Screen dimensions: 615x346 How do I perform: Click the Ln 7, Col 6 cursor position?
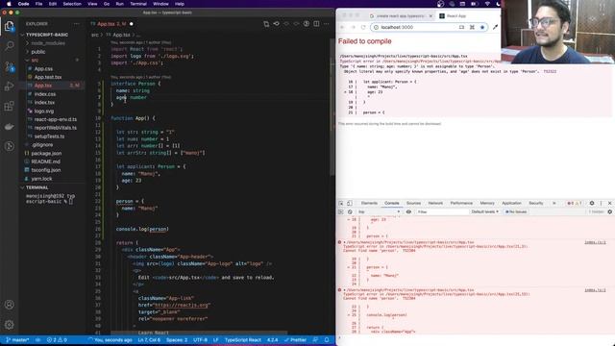point(149,340)
